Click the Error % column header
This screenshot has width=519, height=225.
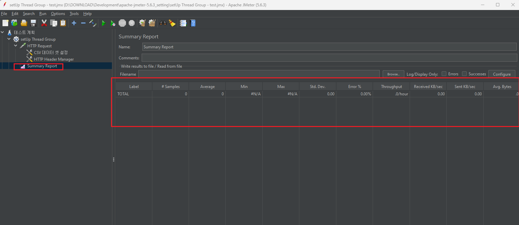click(x=354, y=86)
